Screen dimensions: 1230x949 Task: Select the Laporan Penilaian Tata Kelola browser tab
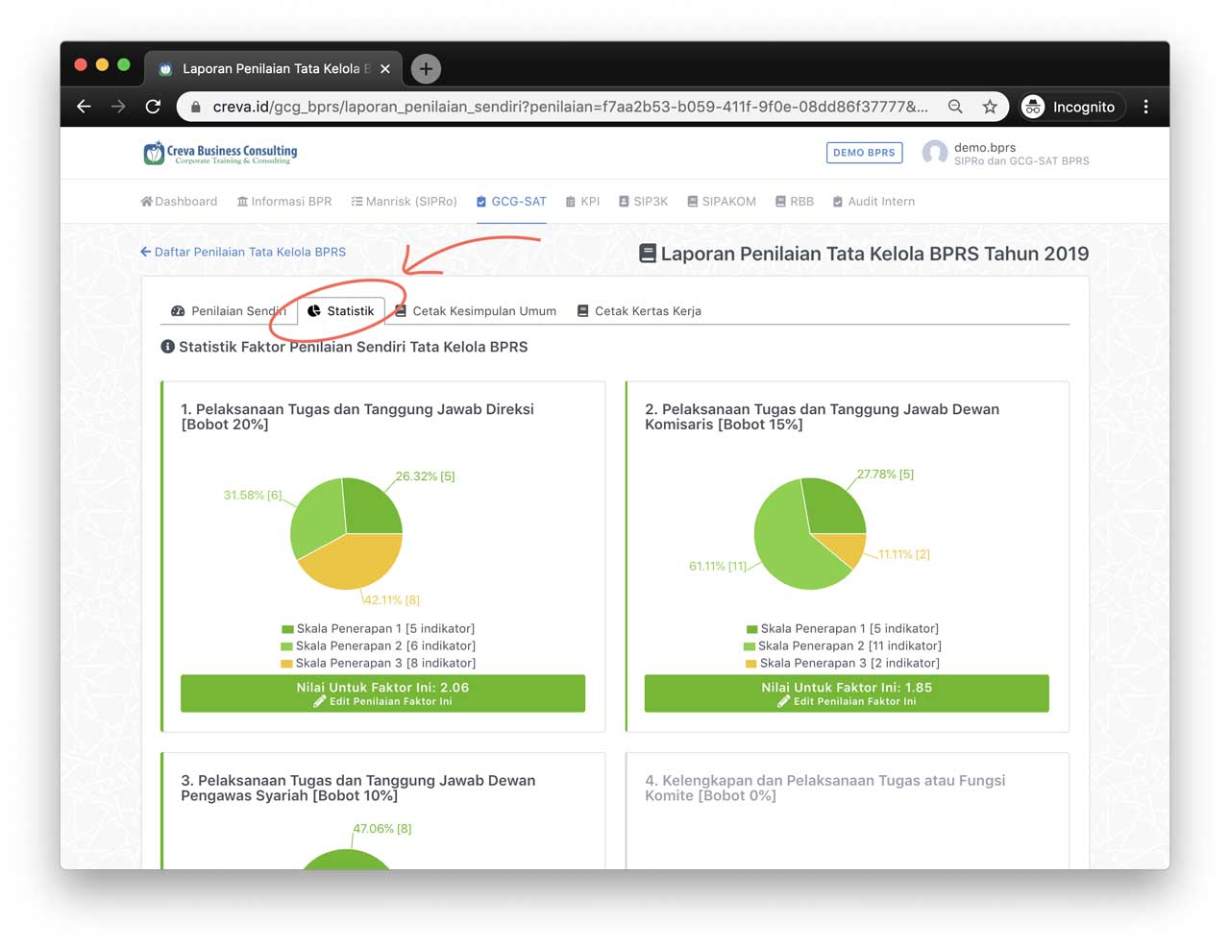pyautogui.click(x=272, y=69)
